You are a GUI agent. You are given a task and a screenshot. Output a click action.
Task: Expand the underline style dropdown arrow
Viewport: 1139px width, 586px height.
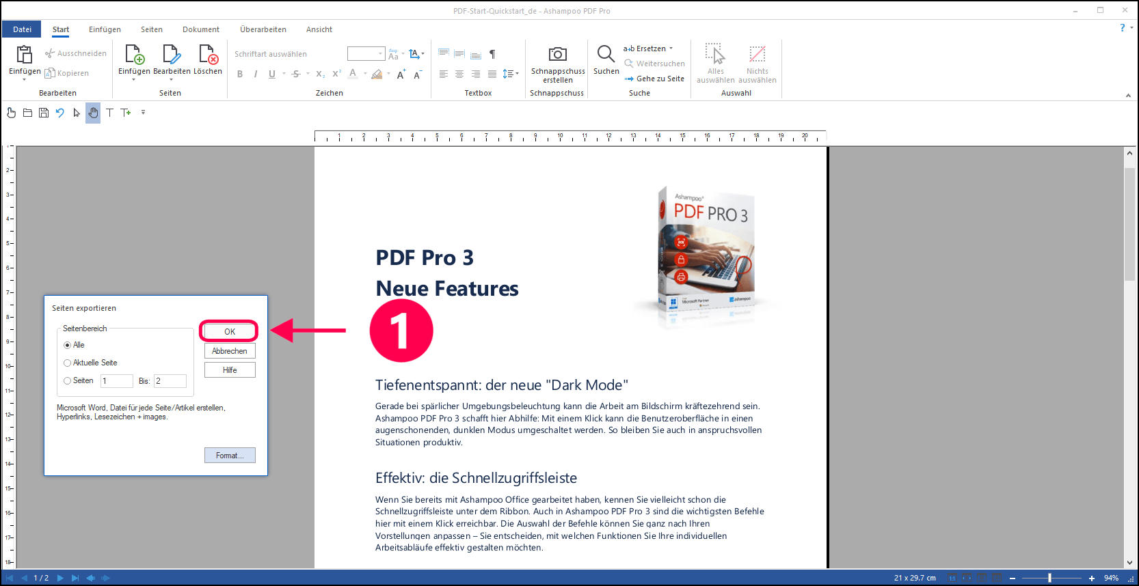284,74
